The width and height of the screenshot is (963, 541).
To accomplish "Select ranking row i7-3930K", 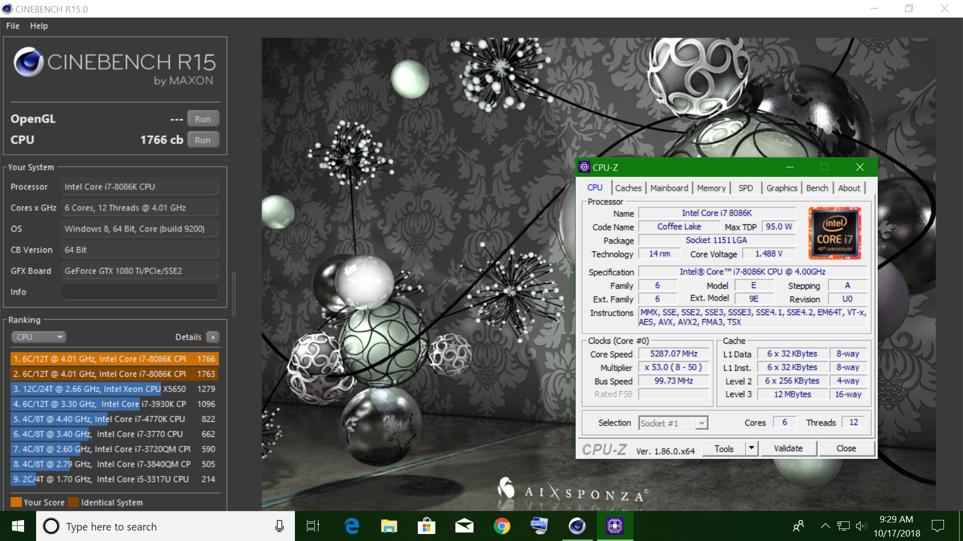I will 114,404.
